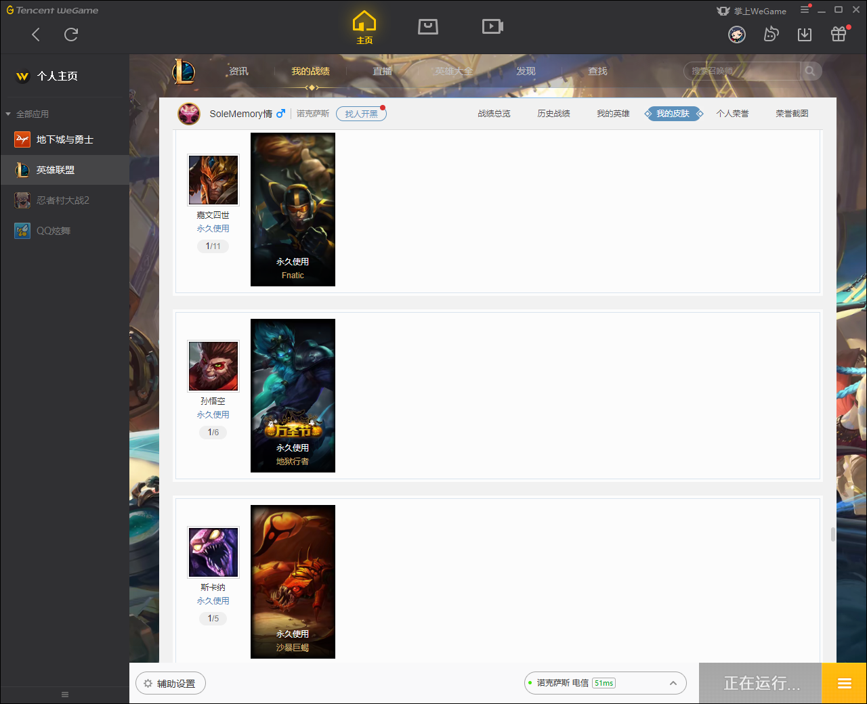Open the store bag icon in top bar
This screenshot has width=867, height=704.
click(428, 26)
